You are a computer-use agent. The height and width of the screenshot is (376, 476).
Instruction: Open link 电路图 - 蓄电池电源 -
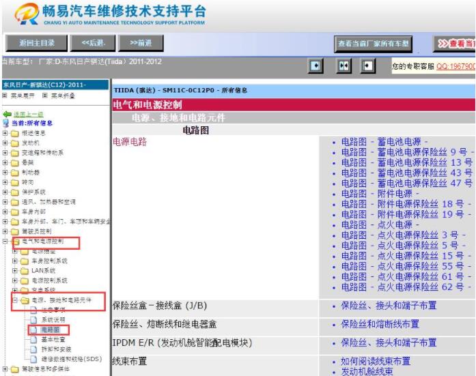coord(384,142)
